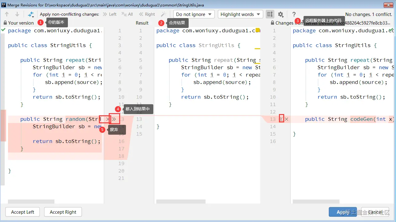Click Result pane horizontal scrollbar
Screen dimensions: 396x222
tap(181, 202)
